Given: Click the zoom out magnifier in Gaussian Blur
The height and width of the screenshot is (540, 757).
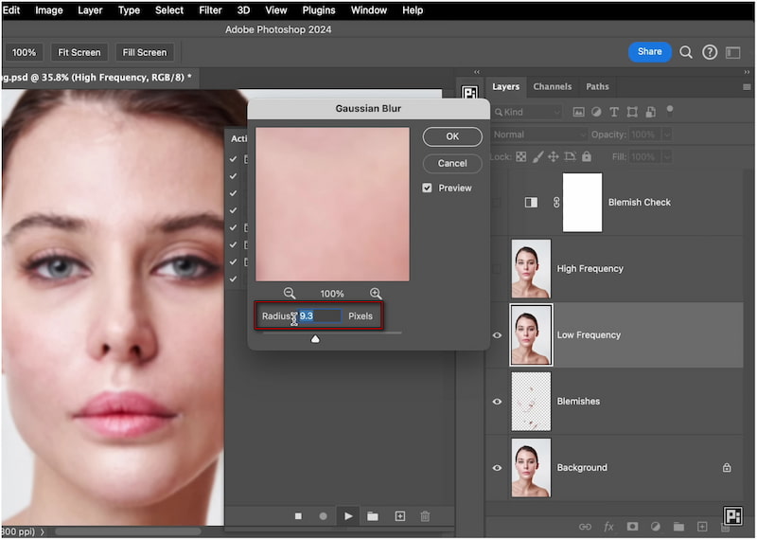Looking at the screenshot, I should coord(290,294).
